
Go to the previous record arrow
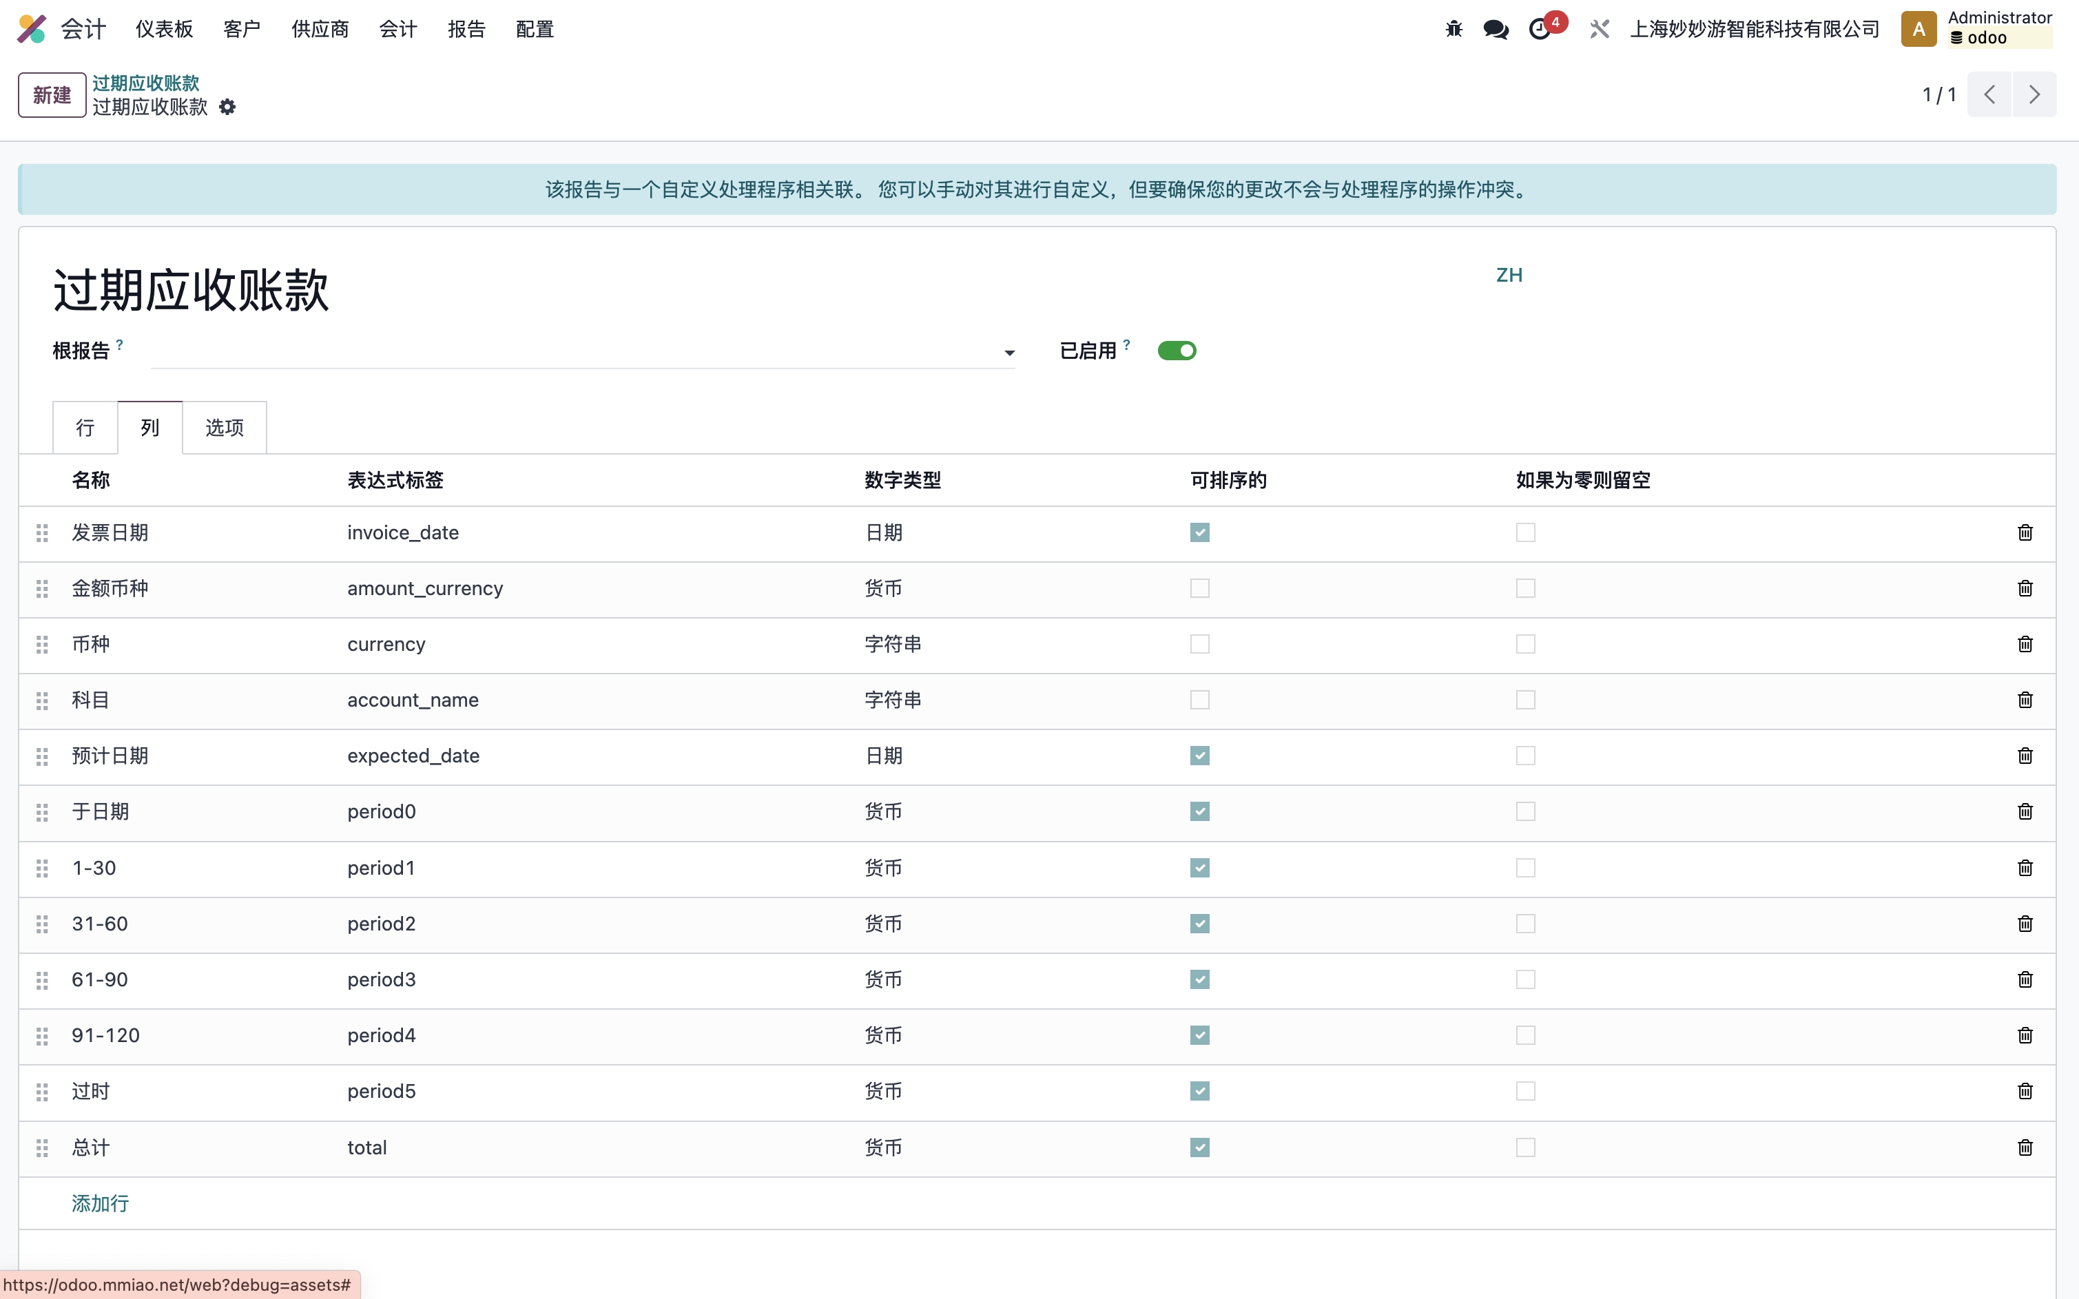pyautogui.click(x=1989, y=94)
